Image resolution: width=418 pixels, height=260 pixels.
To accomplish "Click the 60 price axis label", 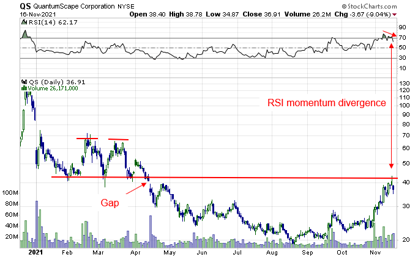I will 406,148.
